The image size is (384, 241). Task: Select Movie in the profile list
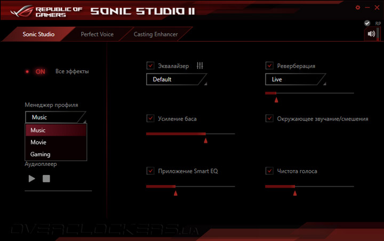56,142
